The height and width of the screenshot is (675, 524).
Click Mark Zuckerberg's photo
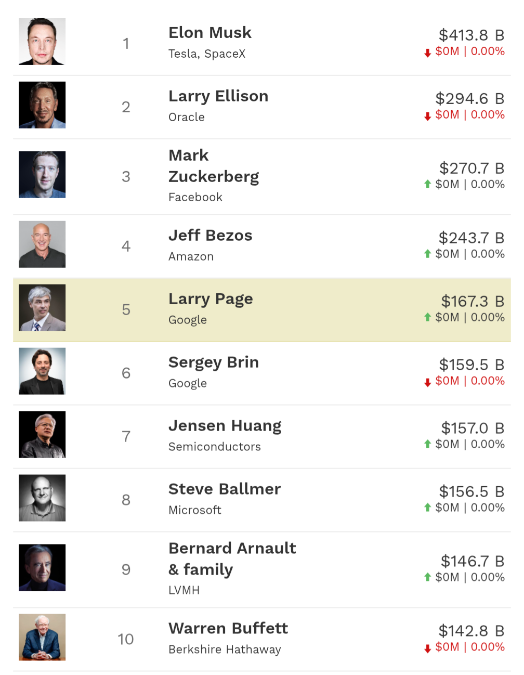pos(42,175)
